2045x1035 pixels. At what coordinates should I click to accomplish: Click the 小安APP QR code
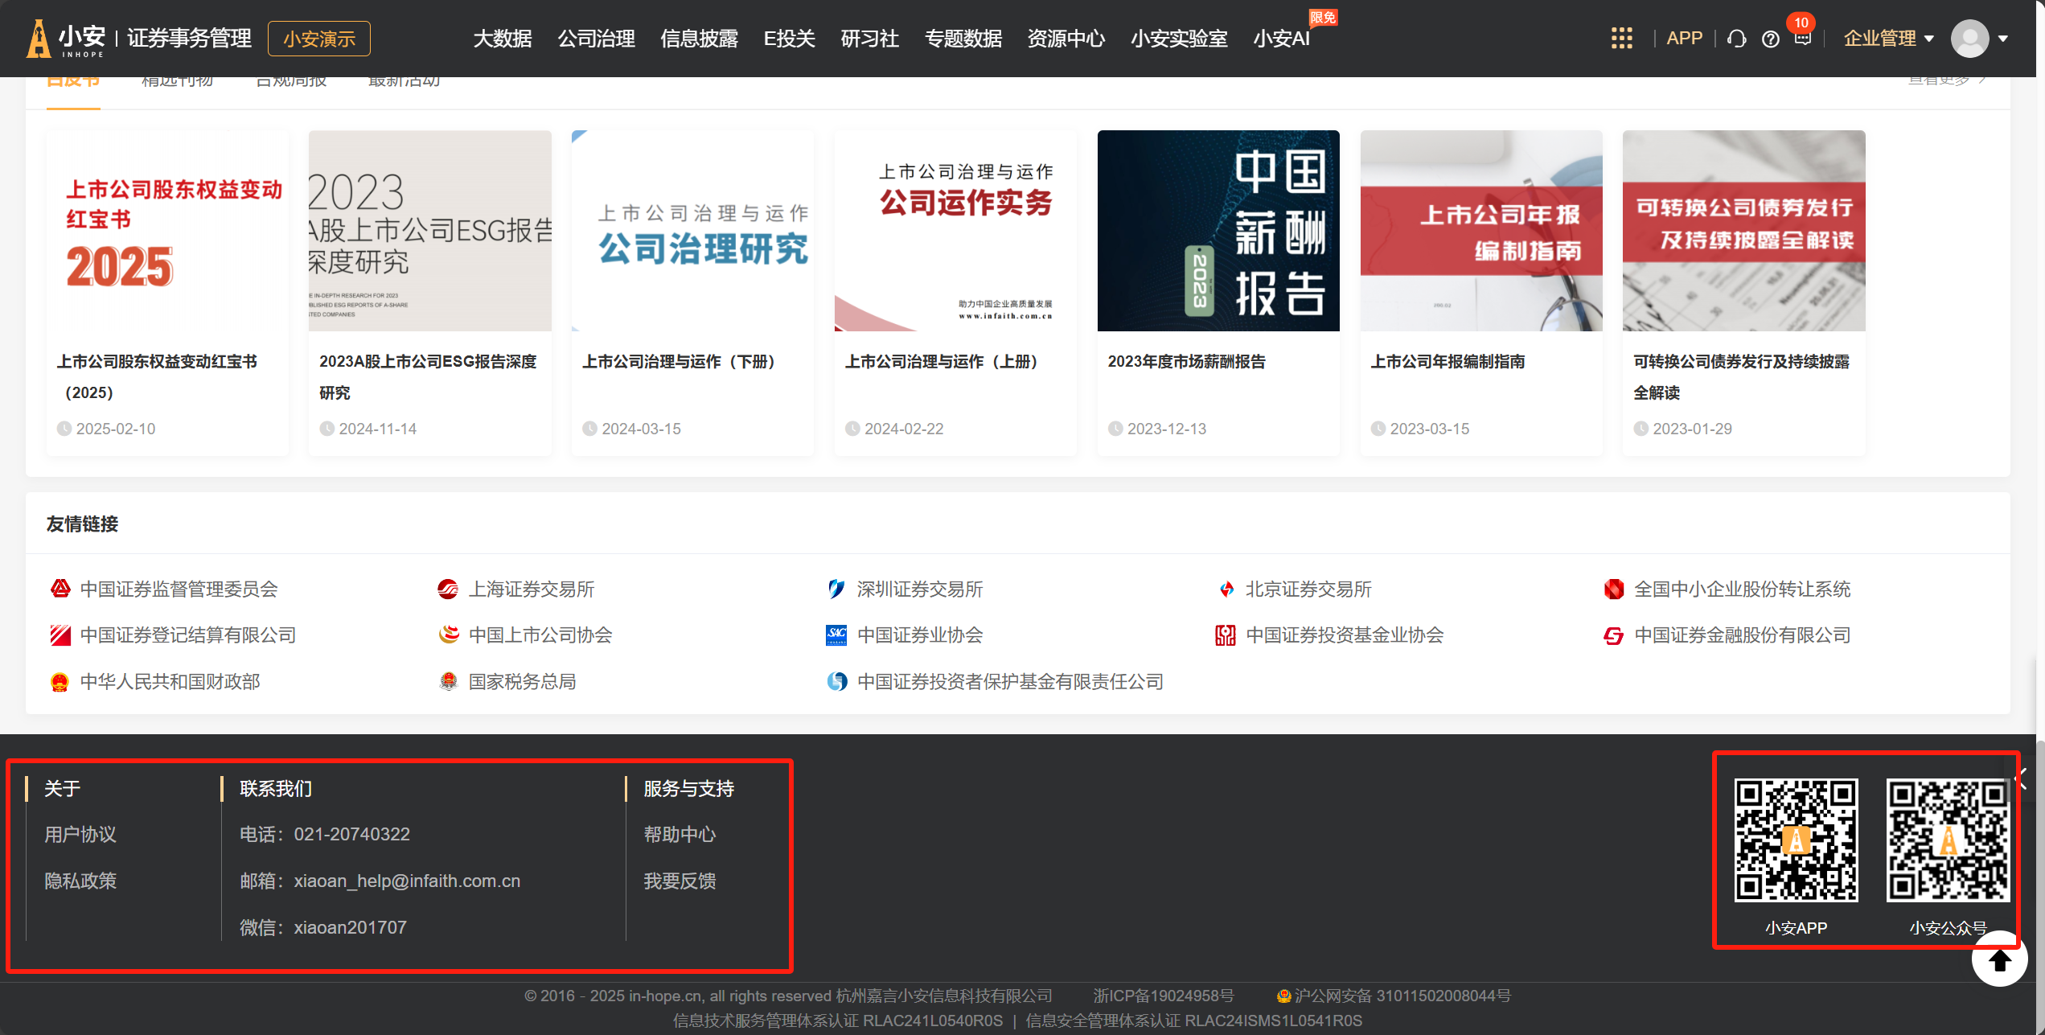1796,840
